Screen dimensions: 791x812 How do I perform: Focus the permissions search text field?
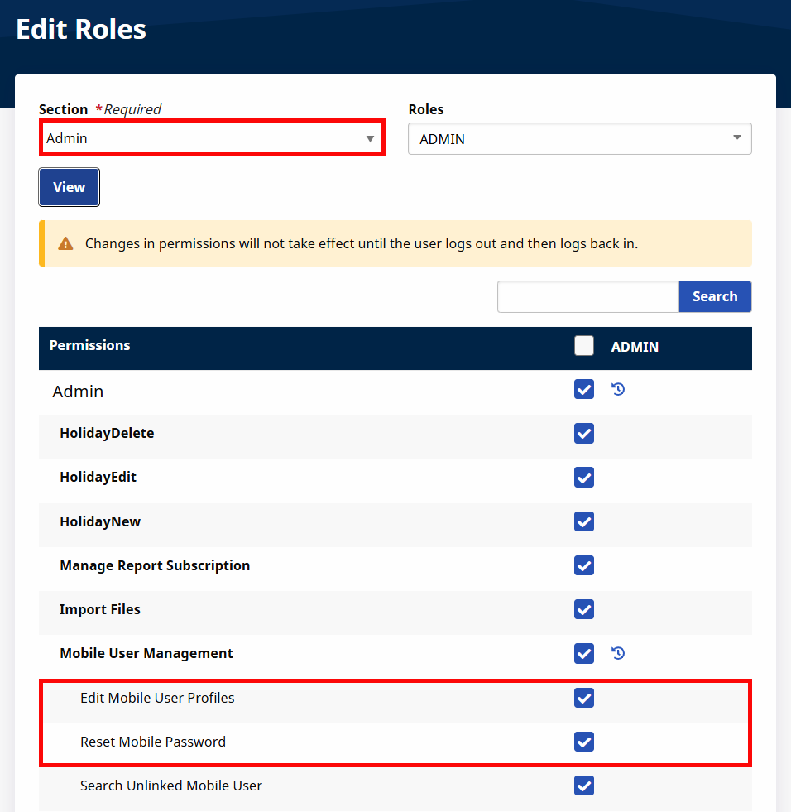point(587,296)
